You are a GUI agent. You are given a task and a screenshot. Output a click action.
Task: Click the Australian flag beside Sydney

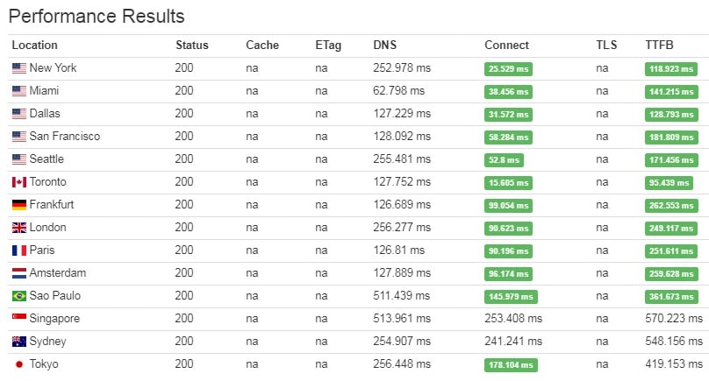[19, 342]
